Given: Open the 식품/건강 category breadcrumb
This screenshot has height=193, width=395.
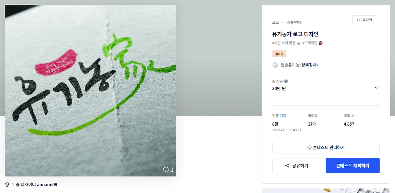Looking at the screenshot, I should pos(294,23).
